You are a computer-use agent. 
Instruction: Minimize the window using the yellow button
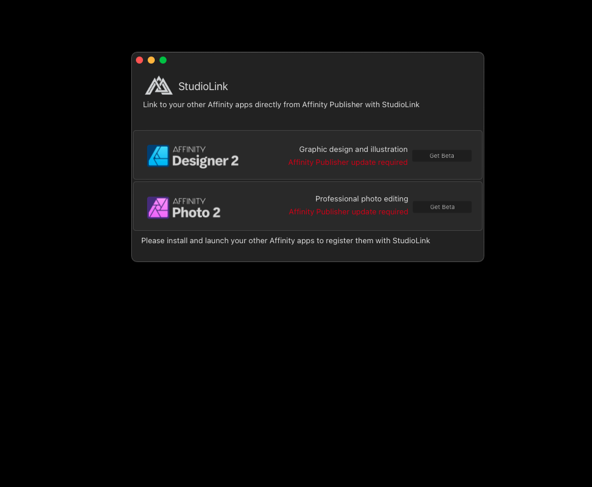(151, 60)
